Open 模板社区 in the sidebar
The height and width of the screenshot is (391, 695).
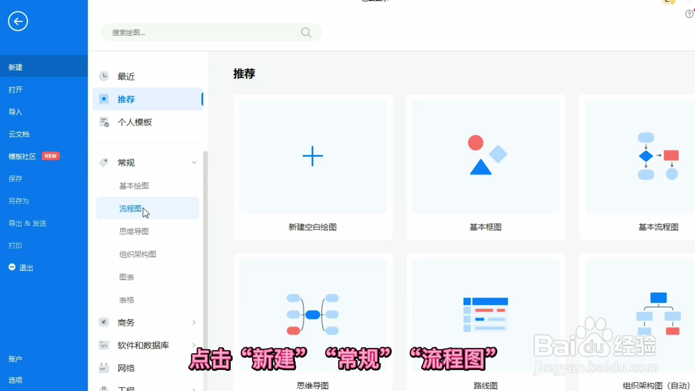[22, 156]
